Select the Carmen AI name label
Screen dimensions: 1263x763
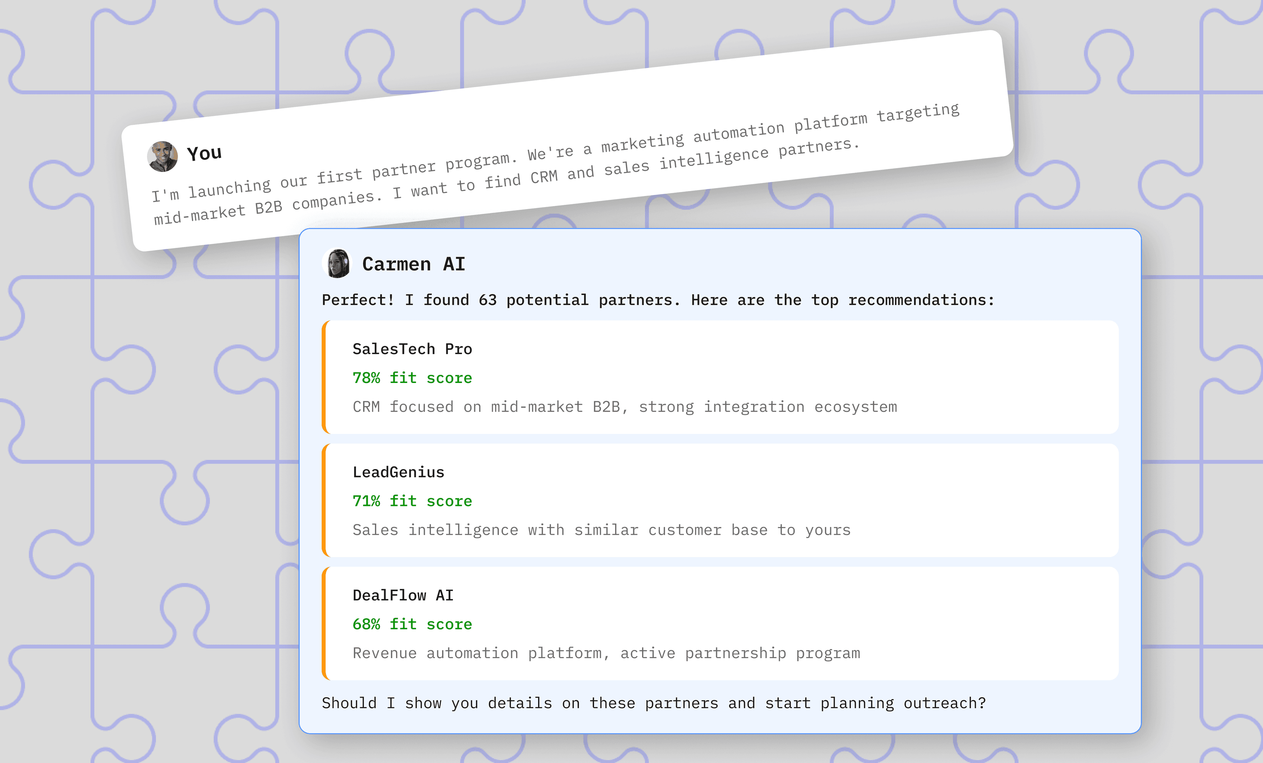[x=413, y=264]
